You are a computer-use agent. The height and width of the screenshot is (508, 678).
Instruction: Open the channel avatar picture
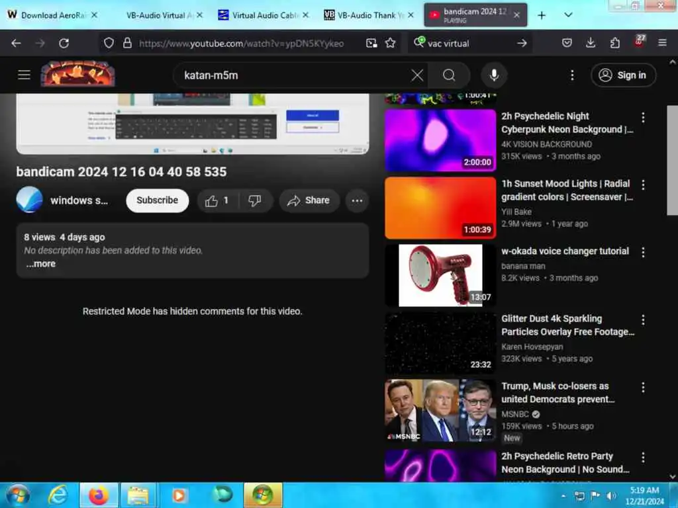[29, 200]
